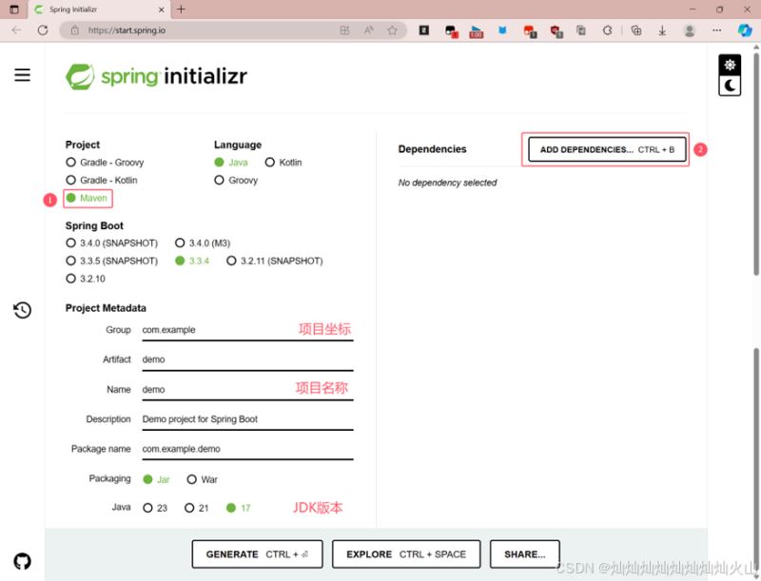Select War packaging

coord(203,479)
